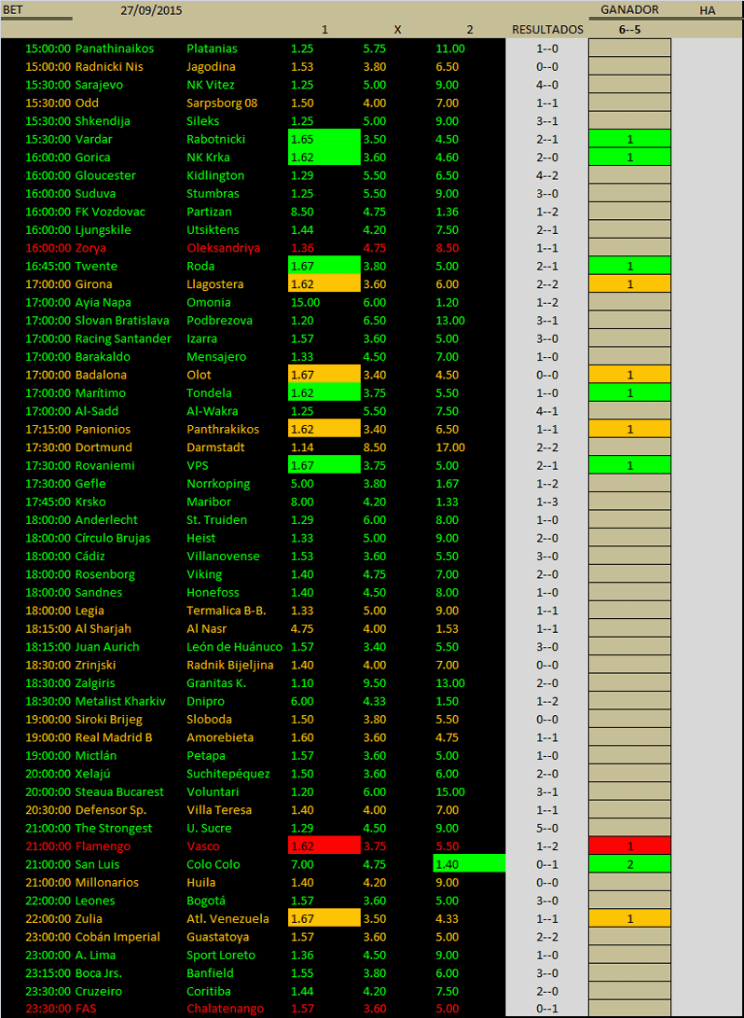Select the 6--5 summary cell
This screenshot has height=1018, width=744.
(x=629, y=29)
